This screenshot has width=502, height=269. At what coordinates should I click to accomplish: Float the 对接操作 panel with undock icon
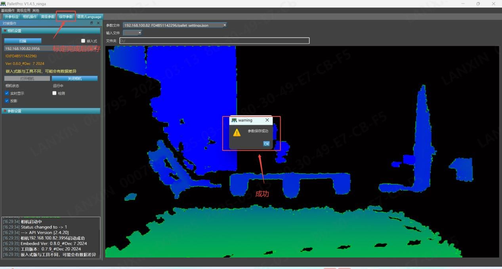92,23
